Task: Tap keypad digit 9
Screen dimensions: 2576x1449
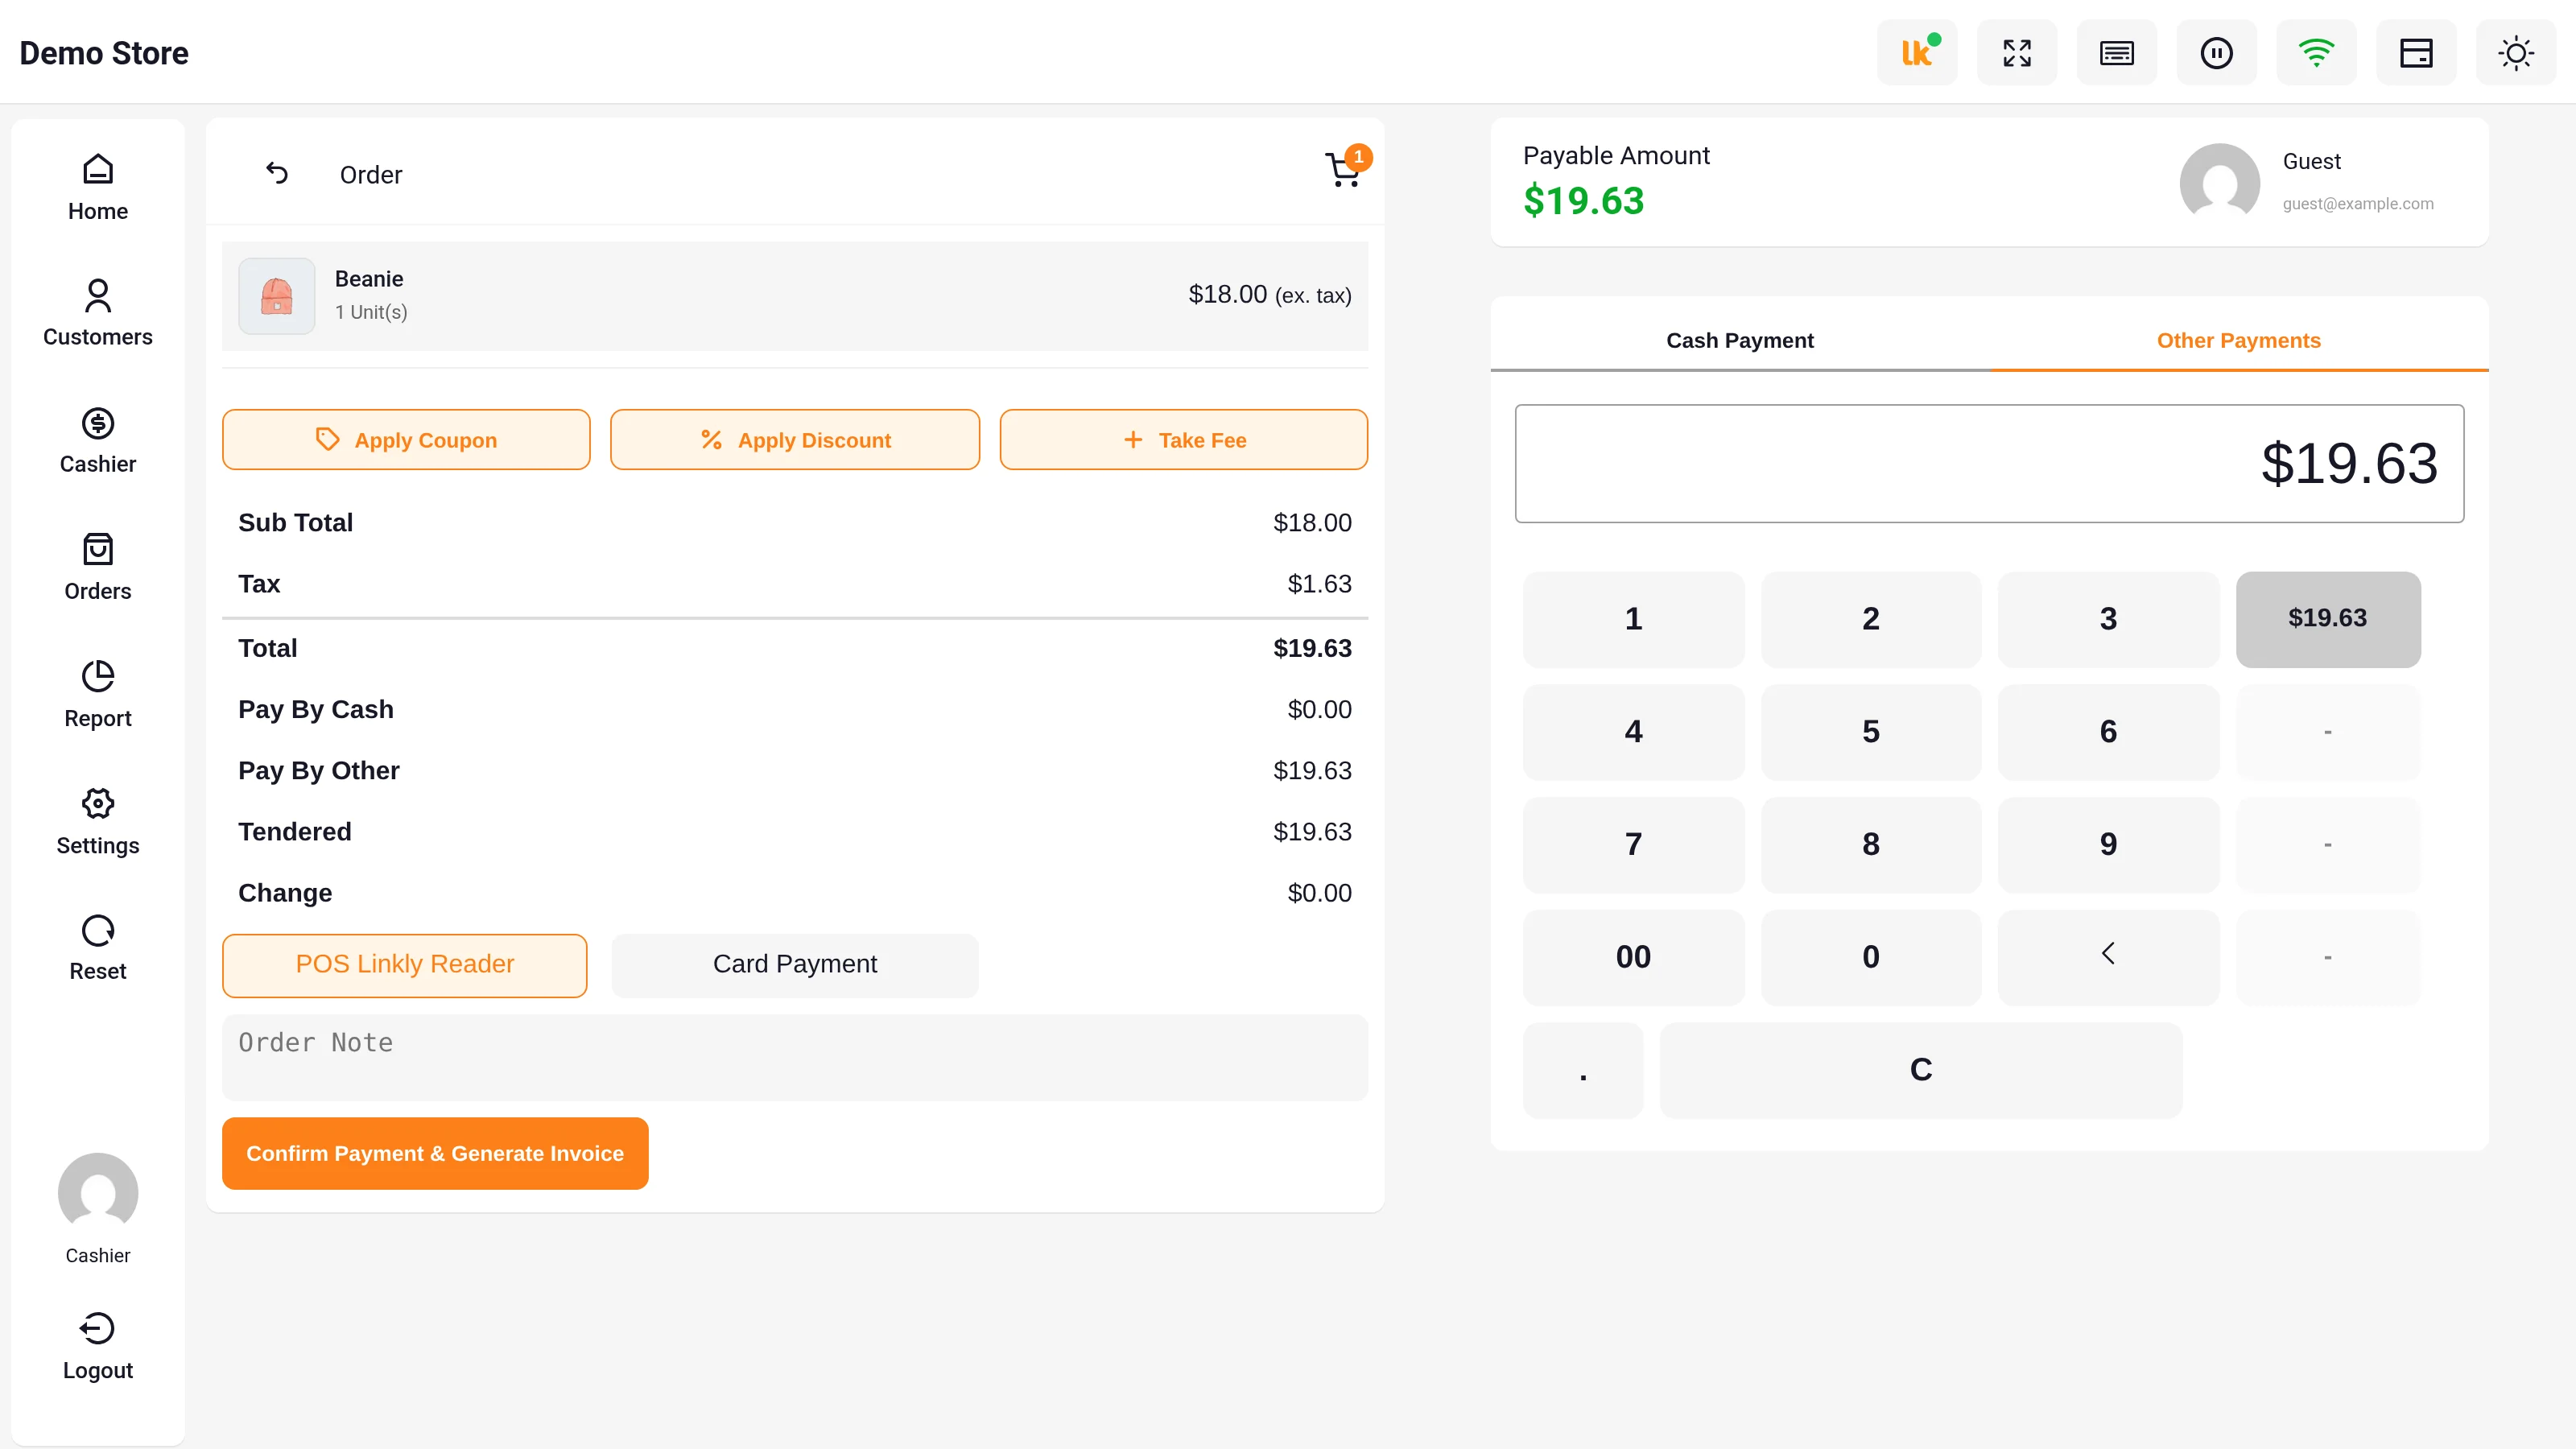Action: point(2108,845)
